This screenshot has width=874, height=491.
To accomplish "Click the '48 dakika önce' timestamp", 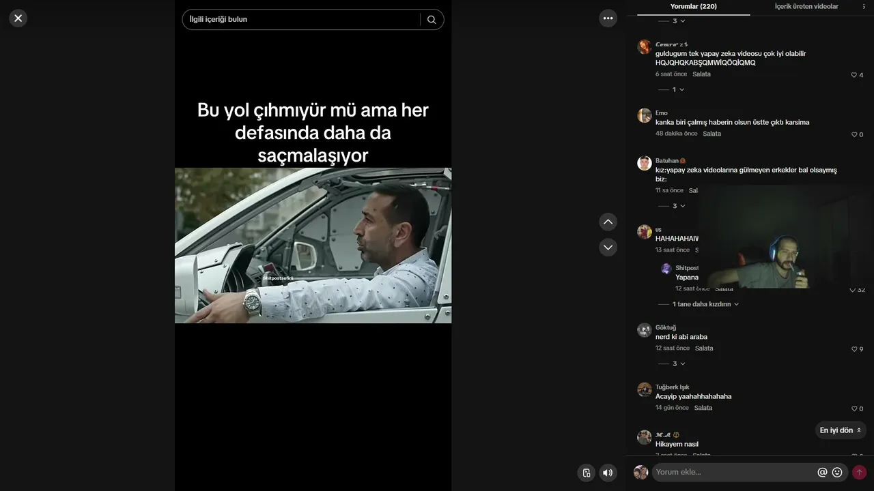I will (x=677, y=134).
